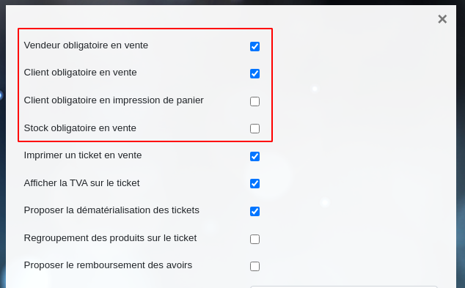Image resolution: width=465 pixels, height=288 pixels.
Task: Select Afficher la TVA sur le ticket label
Action: pyautogui.click(x=81, y=183)
